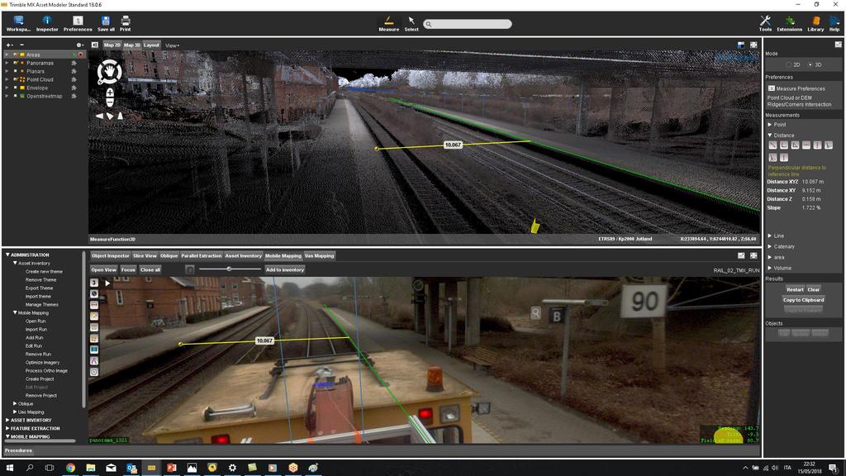Click the pan hand navigation control
The image size is (846, 476).
click(109, 71)
